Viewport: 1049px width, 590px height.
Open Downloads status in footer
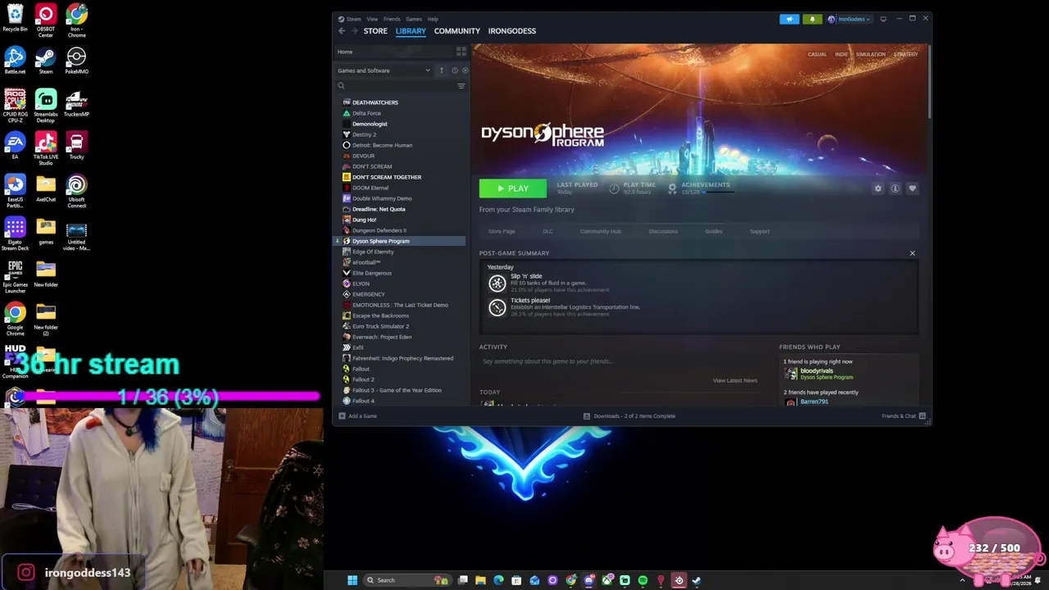629,416
